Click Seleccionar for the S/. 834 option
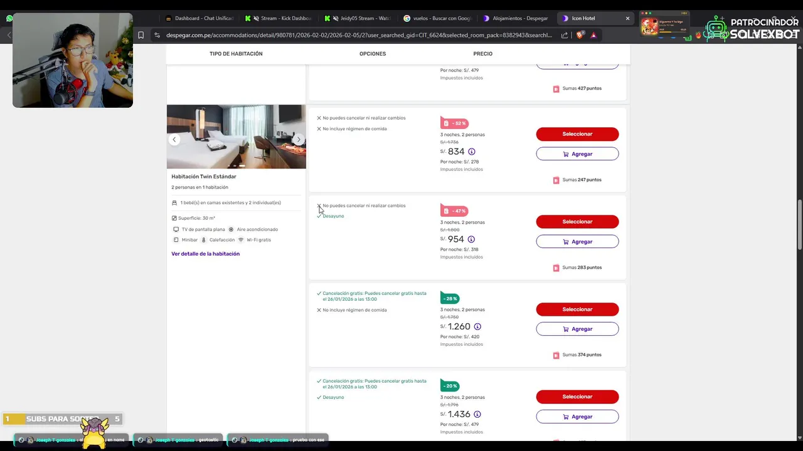The height and width of the screenshot is (451, 803). pos(577,134)
